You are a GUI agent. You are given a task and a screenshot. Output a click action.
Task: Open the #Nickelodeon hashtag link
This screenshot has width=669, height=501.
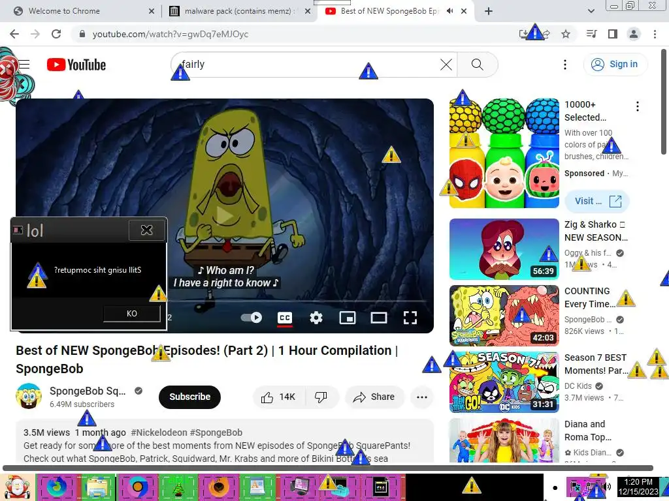[x=159, y=433]
